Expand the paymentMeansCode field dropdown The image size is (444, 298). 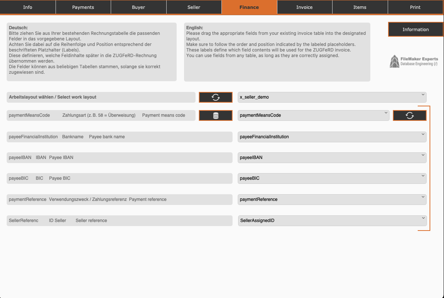click(x=313, y=115)
